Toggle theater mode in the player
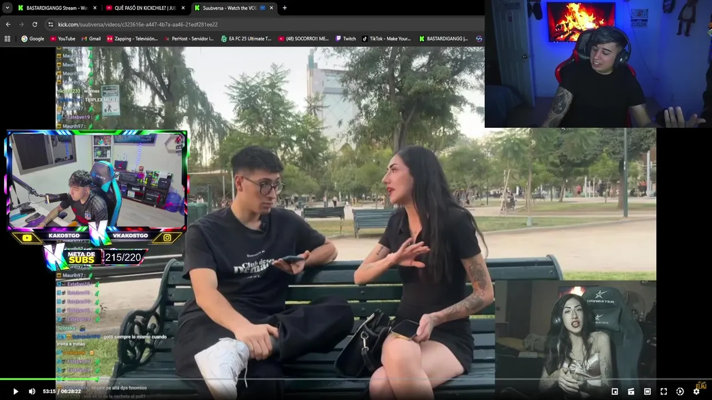The height and width of the screenshot is (400, 712). (647, 392)
